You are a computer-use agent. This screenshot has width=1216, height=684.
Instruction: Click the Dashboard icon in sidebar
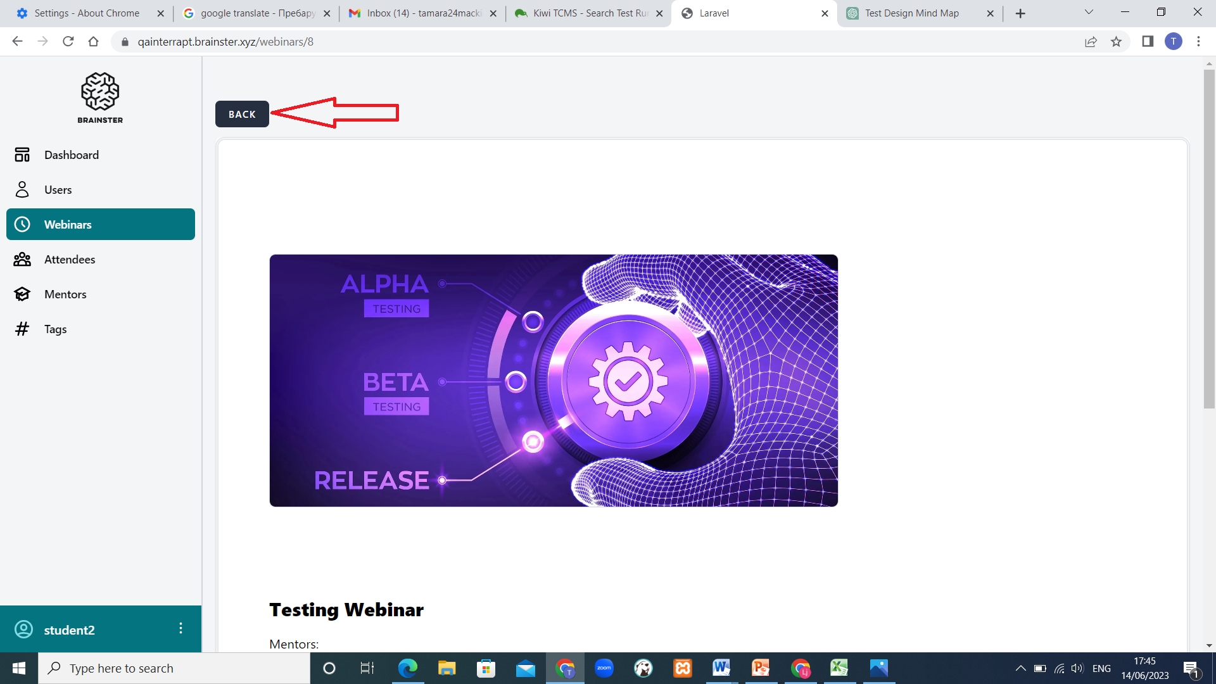[22, 155]
